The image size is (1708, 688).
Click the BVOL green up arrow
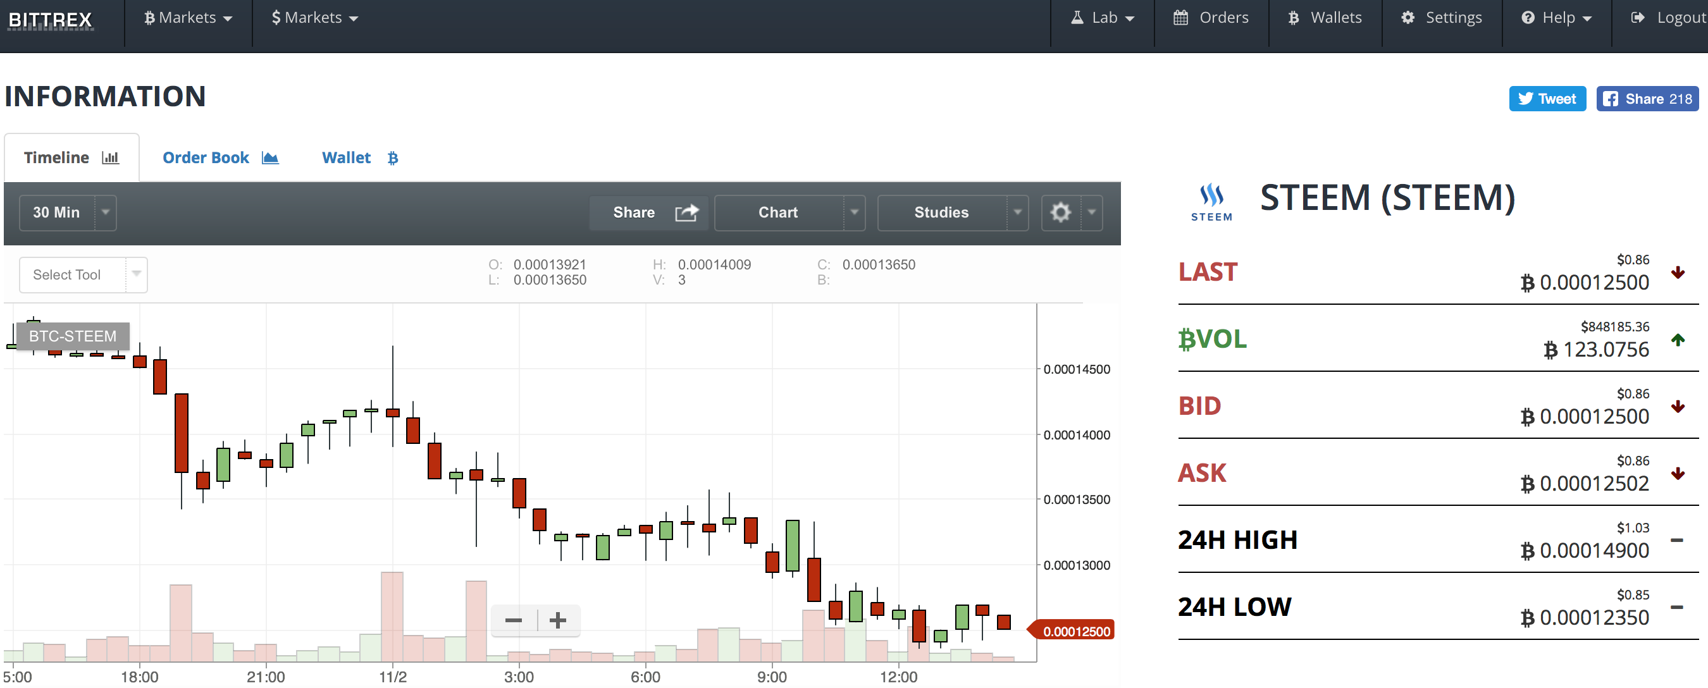click(x=1678, y=340)
